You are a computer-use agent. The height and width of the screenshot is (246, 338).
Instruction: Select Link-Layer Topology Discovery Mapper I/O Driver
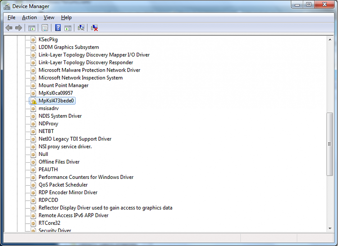pos(94,55)
